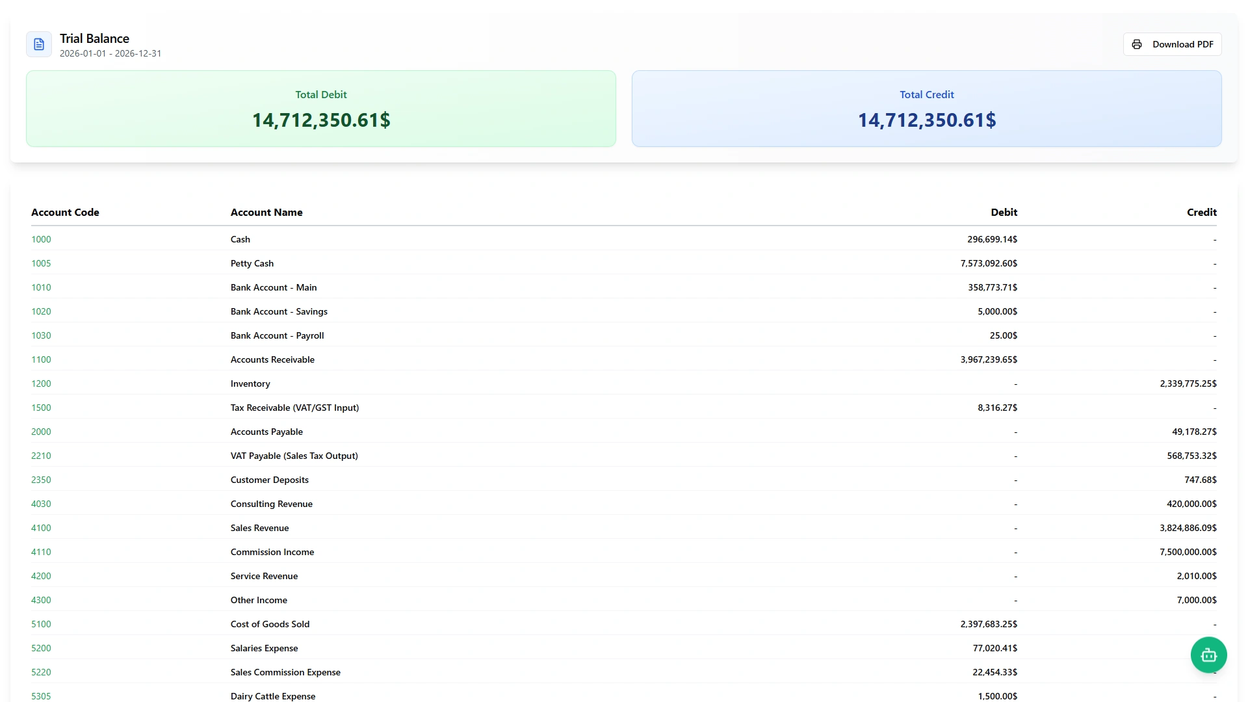Click the Debit column header
This screenshot has height=702, width=1248.
pos(1004,213)
